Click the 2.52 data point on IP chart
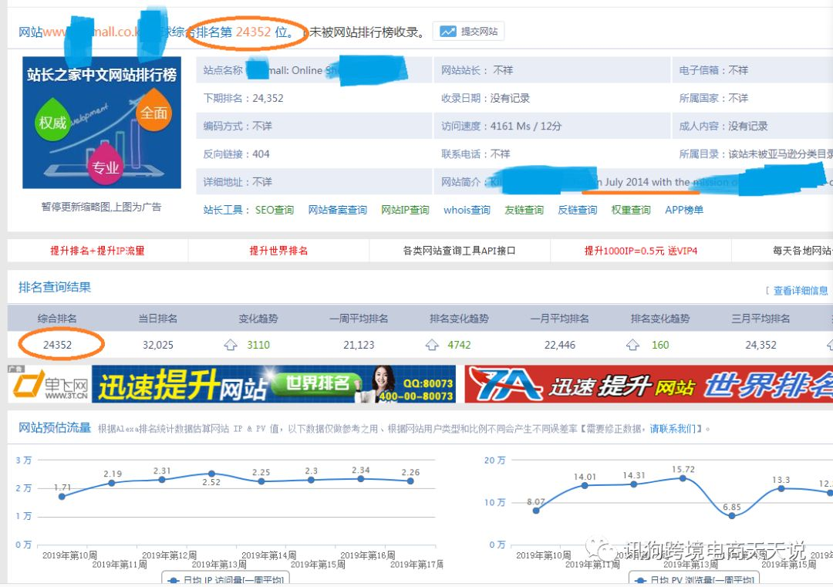 211,474
